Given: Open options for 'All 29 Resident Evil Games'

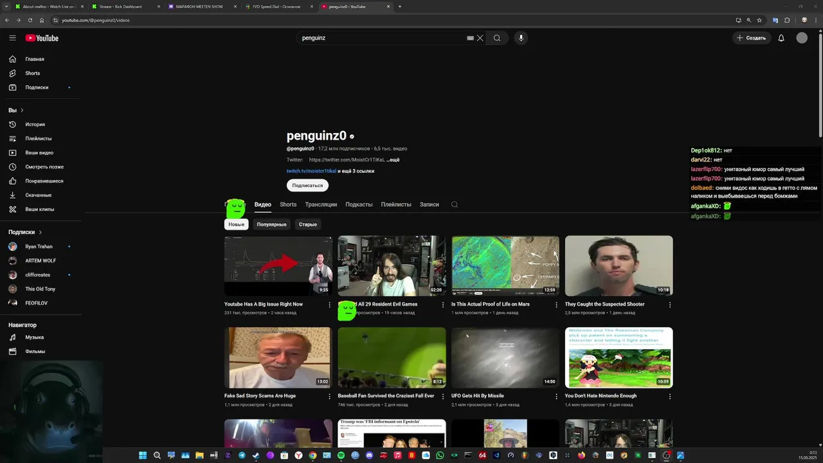Looking at the screenshot, I should [x=442, y=305].
